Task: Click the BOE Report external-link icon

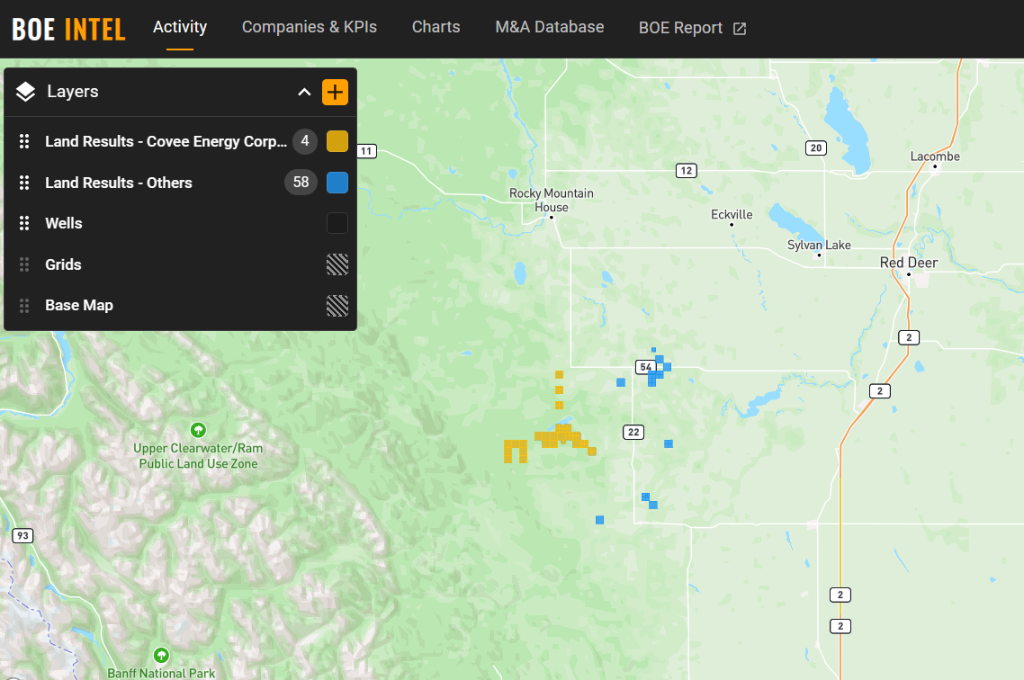Action: click(740, 29)
